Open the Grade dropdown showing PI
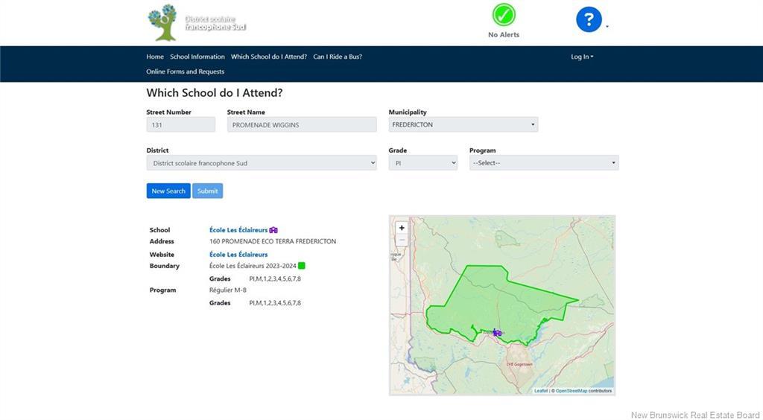The width and height of the screenshot is (763, 420). 422,163
